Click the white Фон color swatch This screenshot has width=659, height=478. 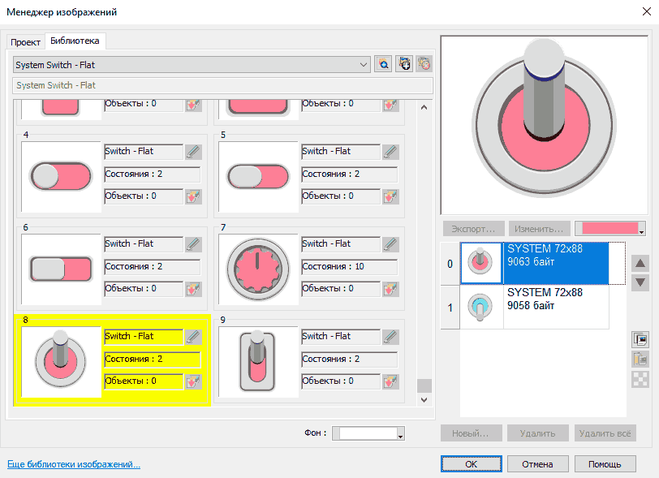(x=368, y=433)
